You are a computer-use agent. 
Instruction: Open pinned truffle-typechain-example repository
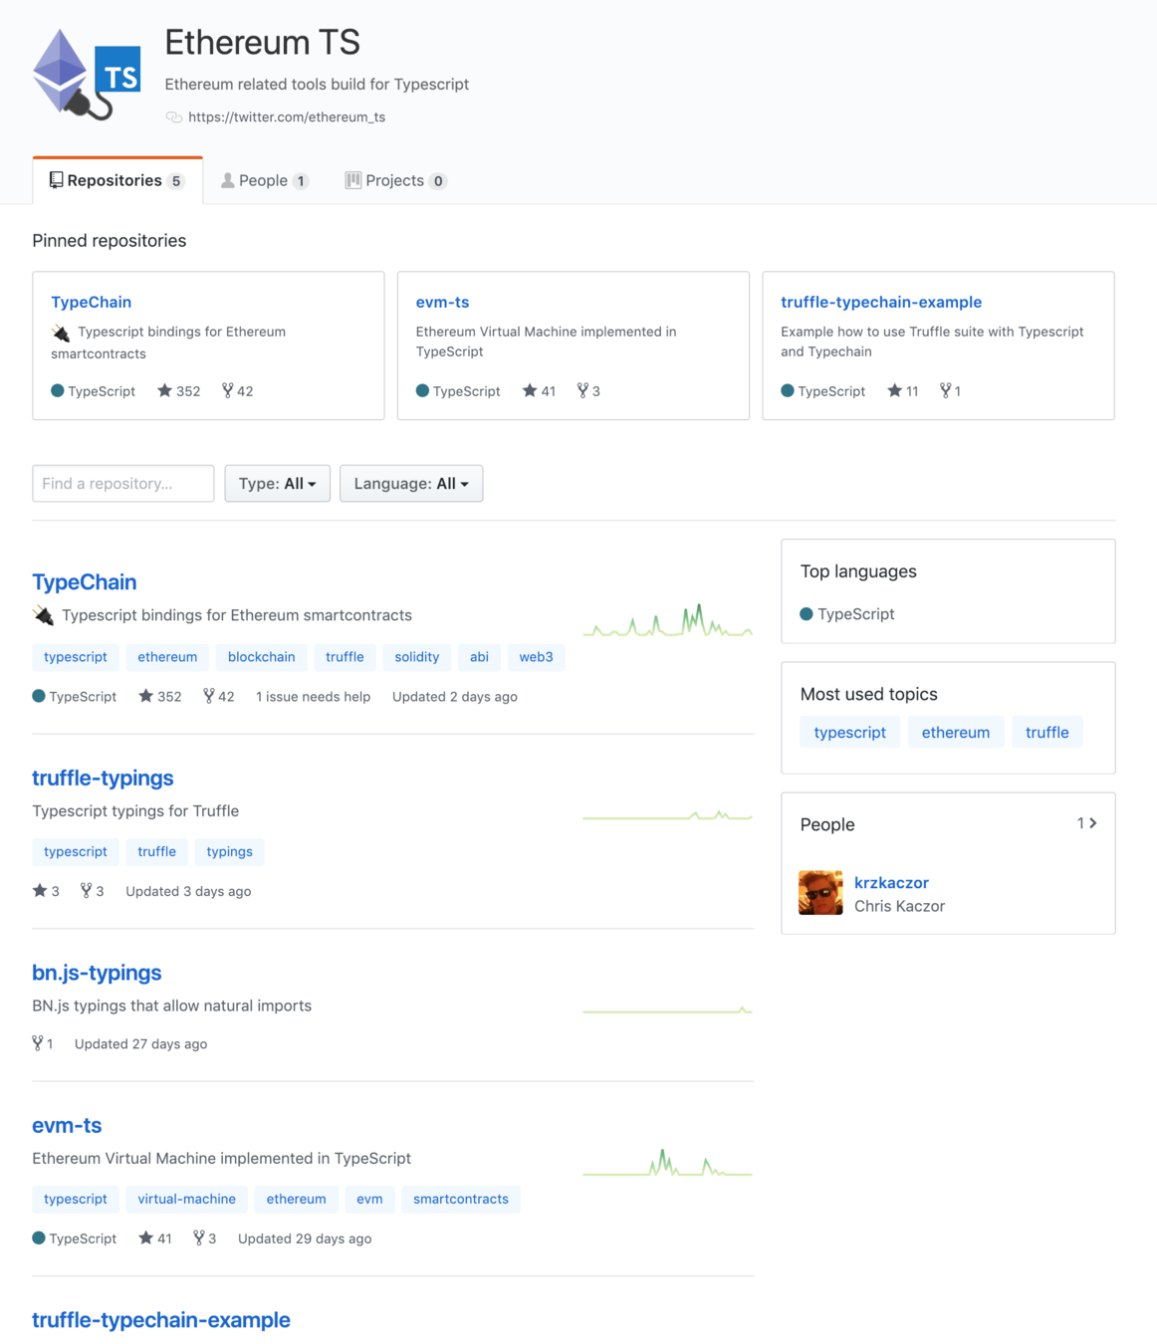[x=881, y=302]
